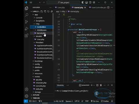
Task: Close the Kernel.php tab
Action: point(85,8)
